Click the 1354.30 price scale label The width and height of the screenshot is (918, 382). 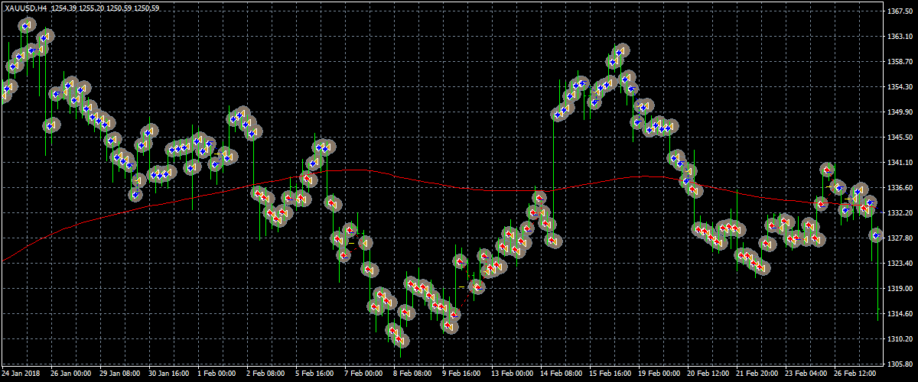(900, 87)
